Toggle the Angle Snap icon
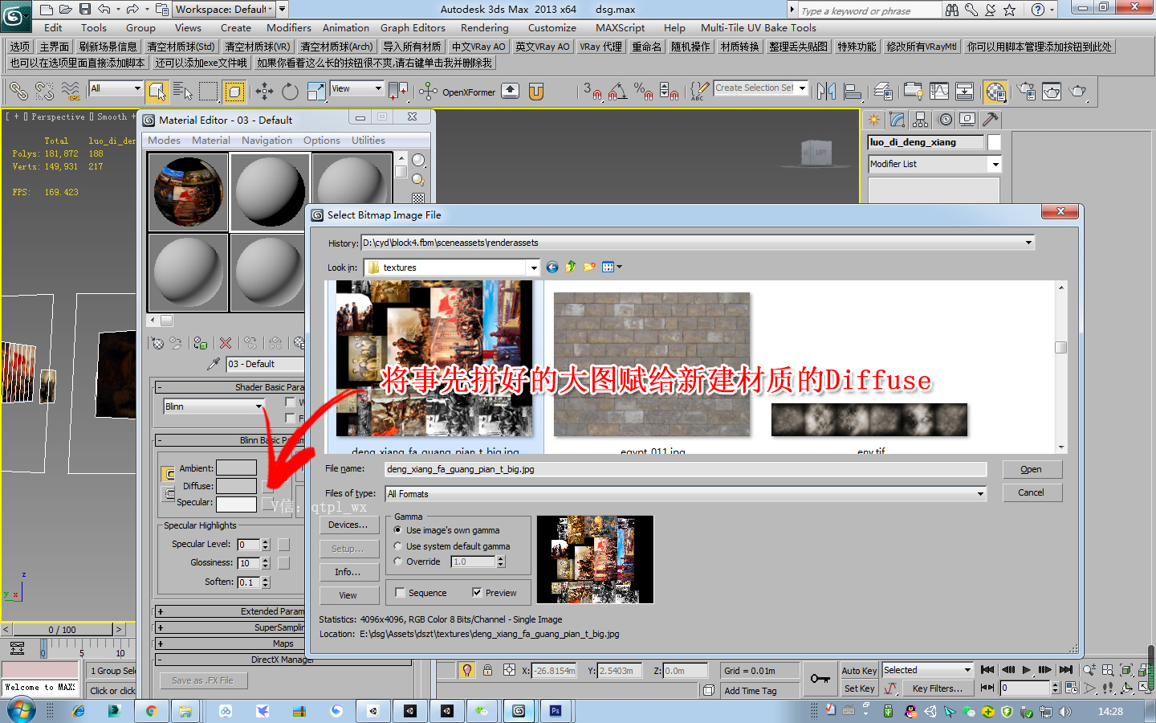This screenshot has height=723, width=1156. [x=618, y=92]
